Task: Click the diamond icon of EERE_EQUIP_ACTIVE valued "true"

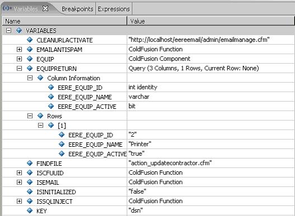Action: click(62, 153)
